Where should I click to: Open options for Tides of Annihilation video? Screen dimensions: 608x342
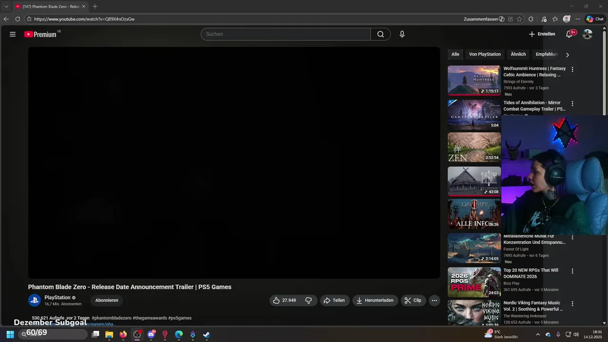coord(572,104)
